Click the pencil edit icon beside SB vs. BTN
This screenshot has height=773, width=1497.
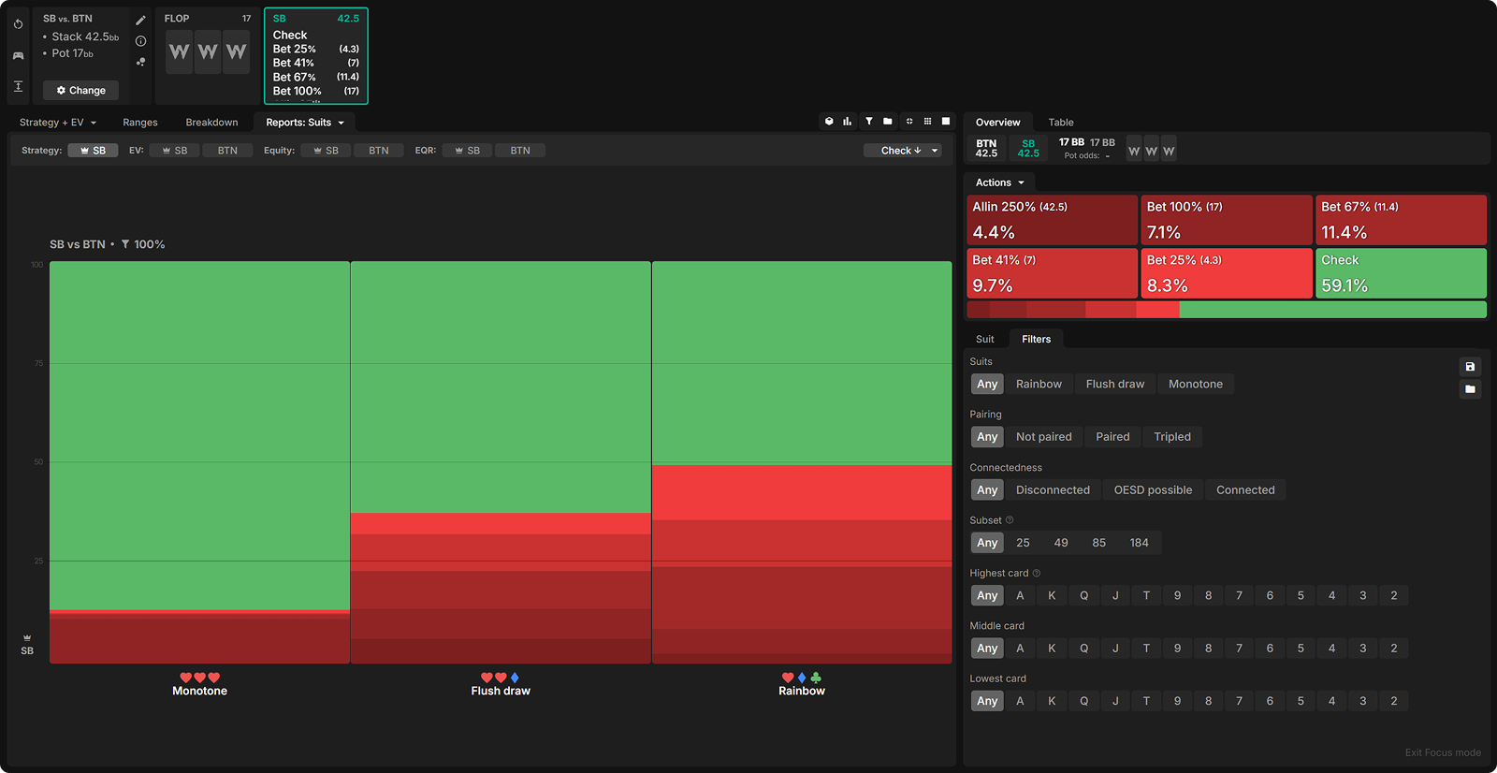pyautogui.click(x=140, y=21)
